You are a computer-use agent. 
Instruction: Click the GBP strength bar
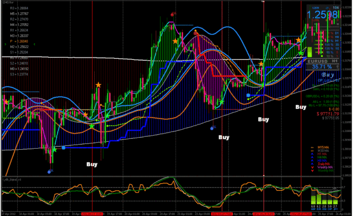click(313, 199)
